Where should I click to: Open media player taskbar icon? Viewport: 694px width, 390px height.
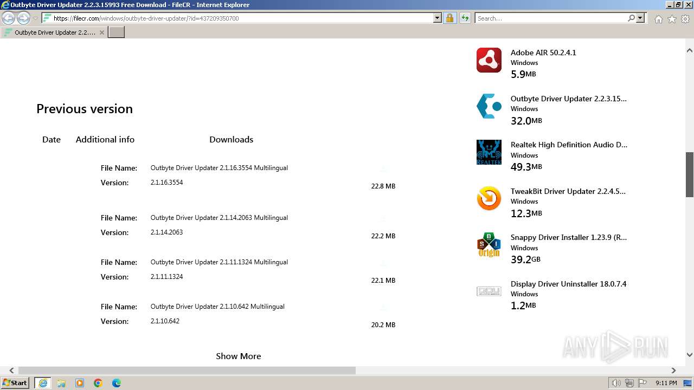(80, 383)
